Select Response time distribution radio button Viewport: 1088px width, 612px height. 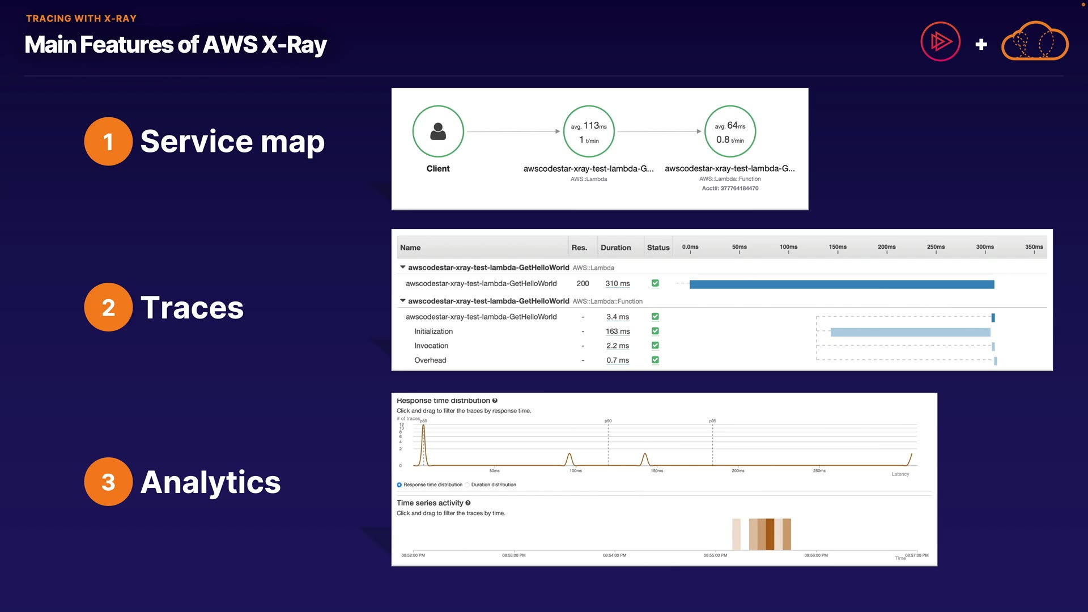pyautogui.click(x=399, y=485)
